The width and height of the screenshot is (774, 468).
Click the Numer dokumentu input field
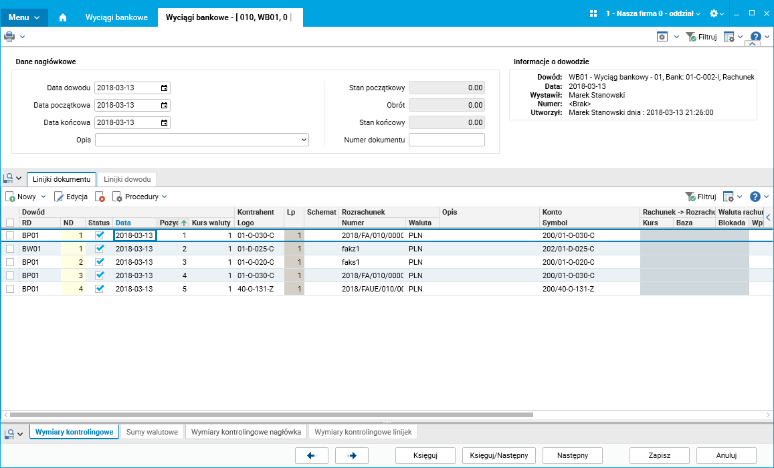(x=446, y=140)
